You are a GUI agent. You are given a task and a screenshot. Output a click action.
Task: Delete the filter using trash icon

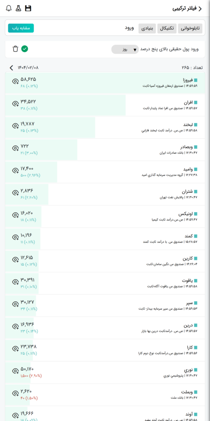[16, 49]
